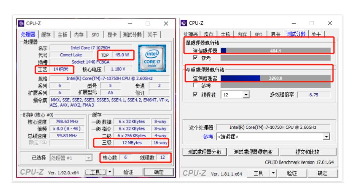Click the Intel Core i7 logo badge

click(153, 58)
